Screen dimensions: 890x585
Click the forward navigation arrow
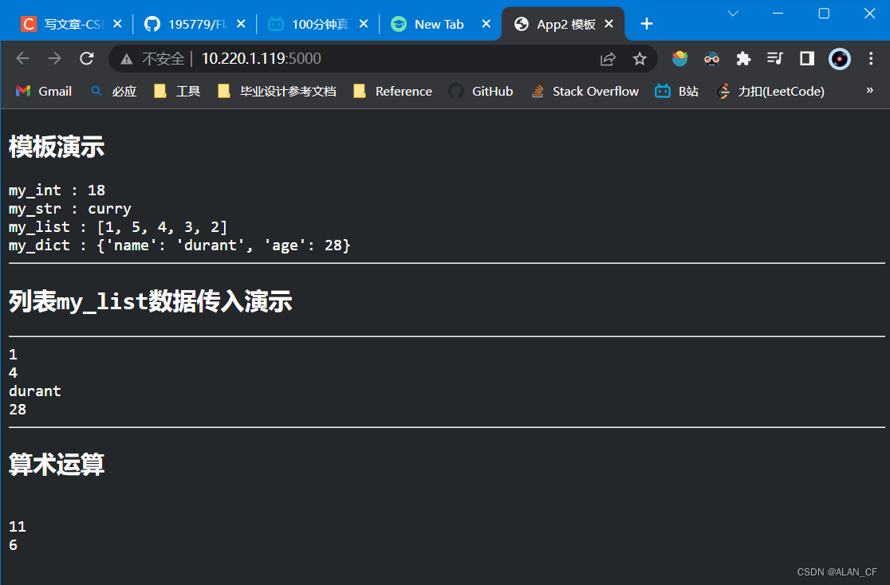pyautogui.click(x=53, y=57)
